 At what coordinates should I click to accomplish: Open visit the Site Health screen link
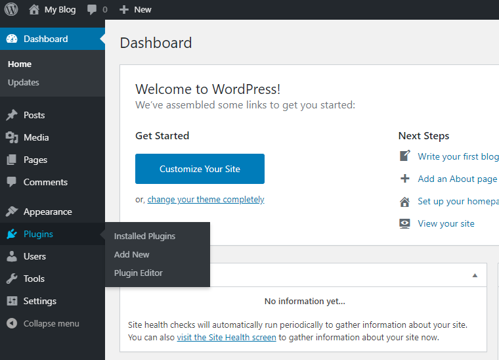(227, 337)
